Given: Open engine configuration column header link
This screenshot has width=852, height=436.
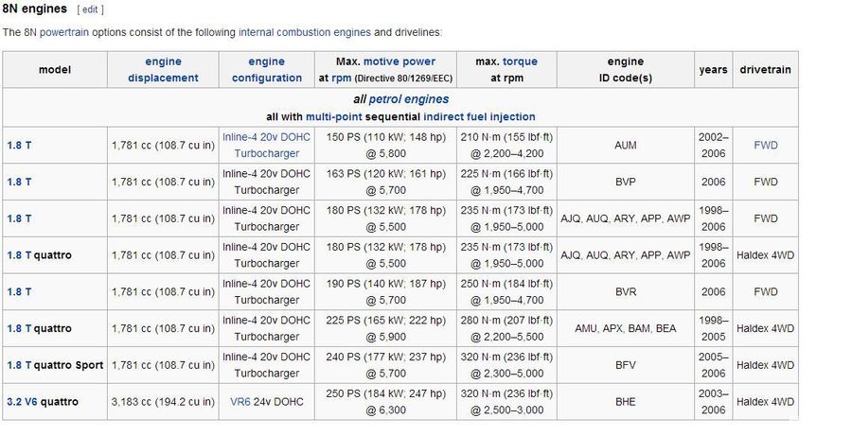Looking at the screenshot, I should pyautogui.click(x=266, y=69).
